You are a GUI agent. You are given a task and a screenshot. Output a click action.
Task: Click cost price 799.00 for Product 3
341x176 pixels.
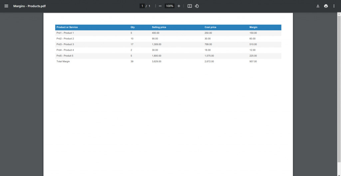tap(208, 44)
